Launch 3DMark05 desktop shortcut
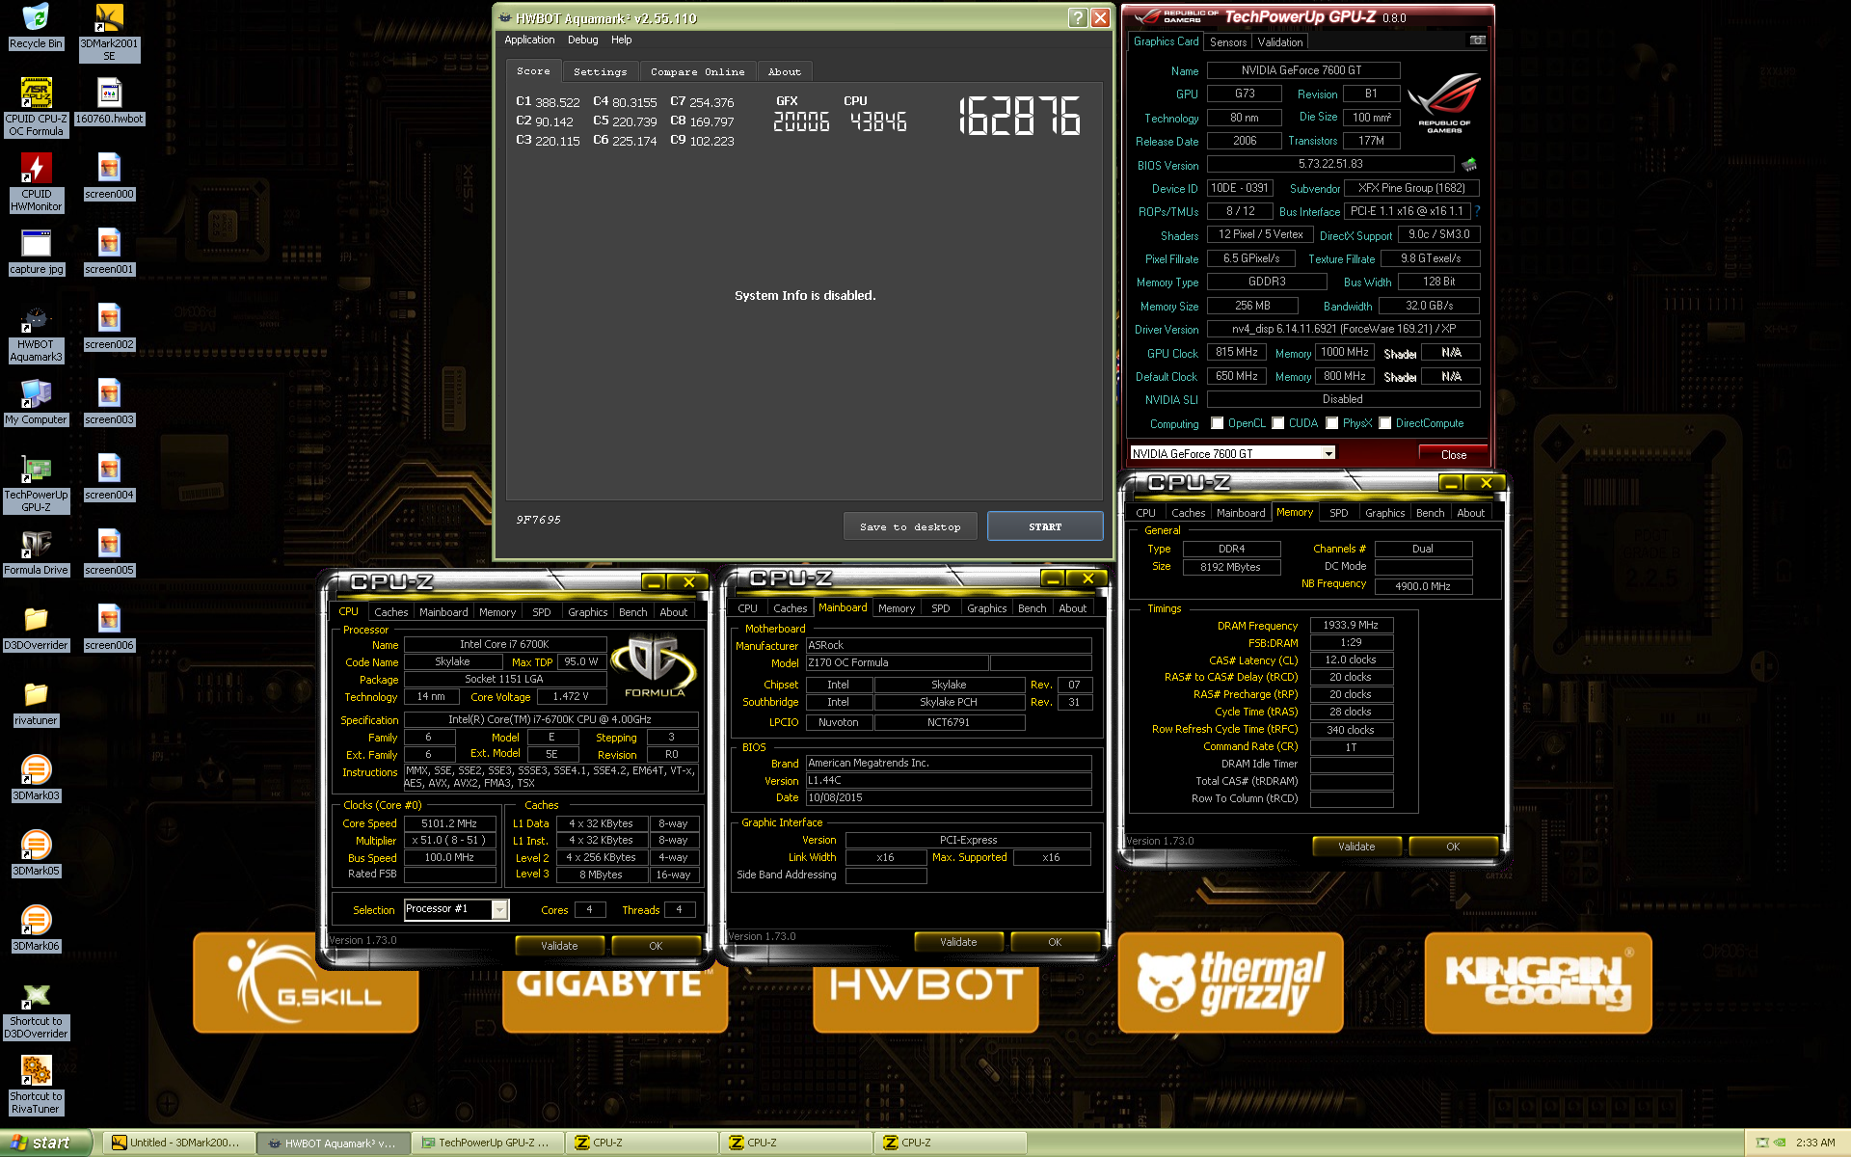 (x=36, y=854)
